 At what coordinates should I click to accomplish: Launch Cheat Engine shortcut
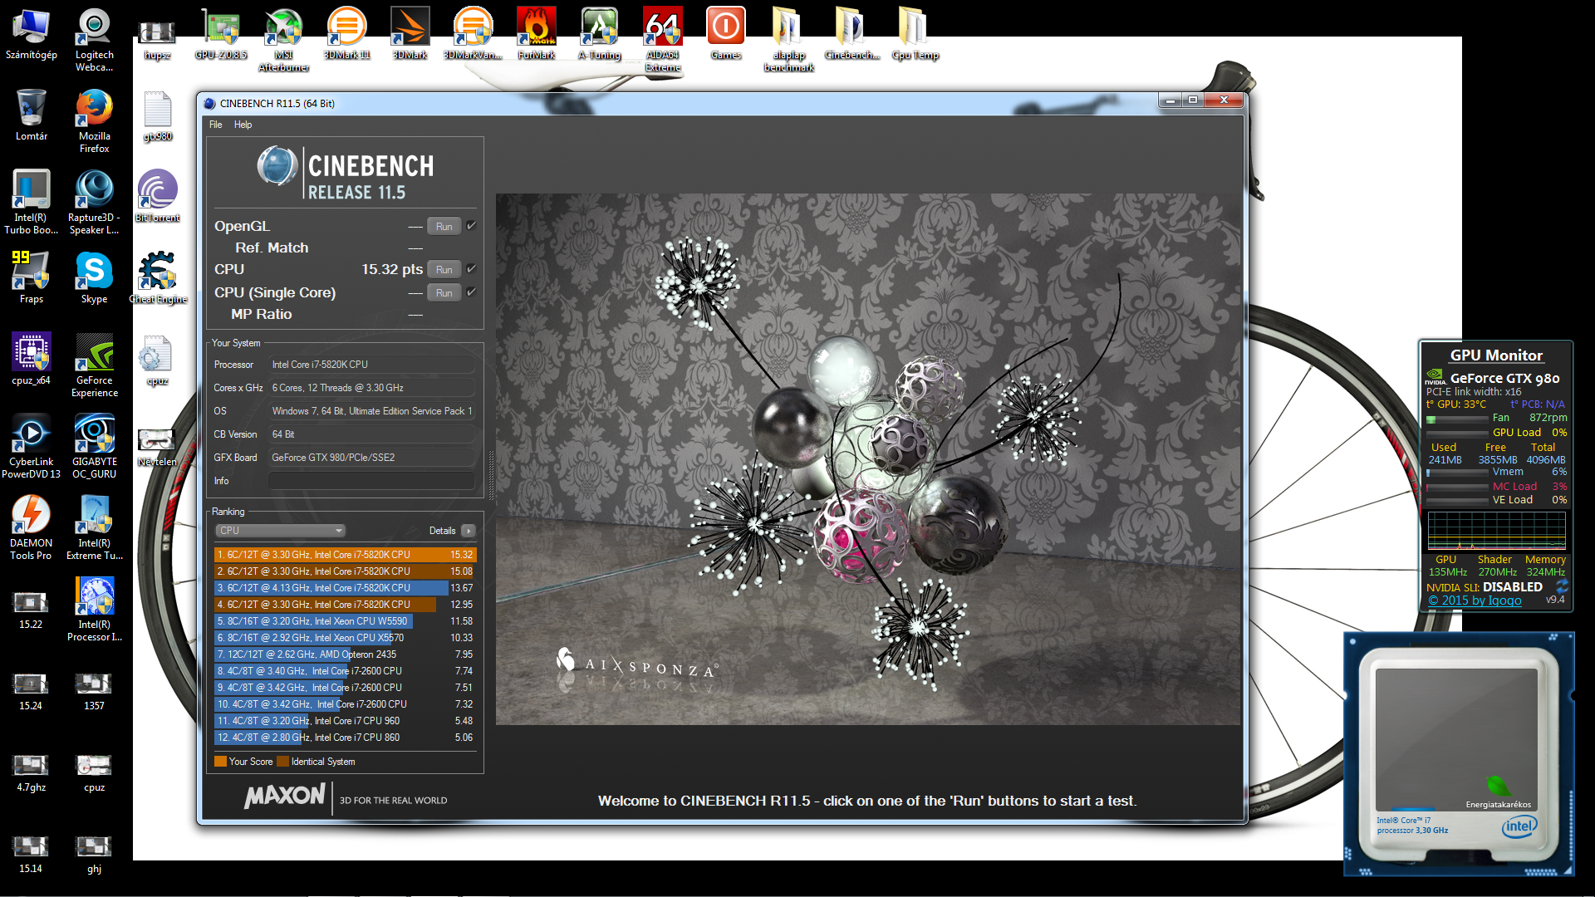[157, 278]
